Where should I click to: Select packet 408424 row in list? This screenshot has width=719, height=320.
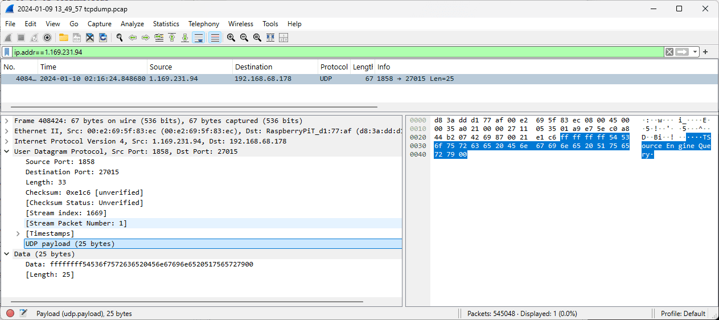pyautogui.click(x=359, y=79)
